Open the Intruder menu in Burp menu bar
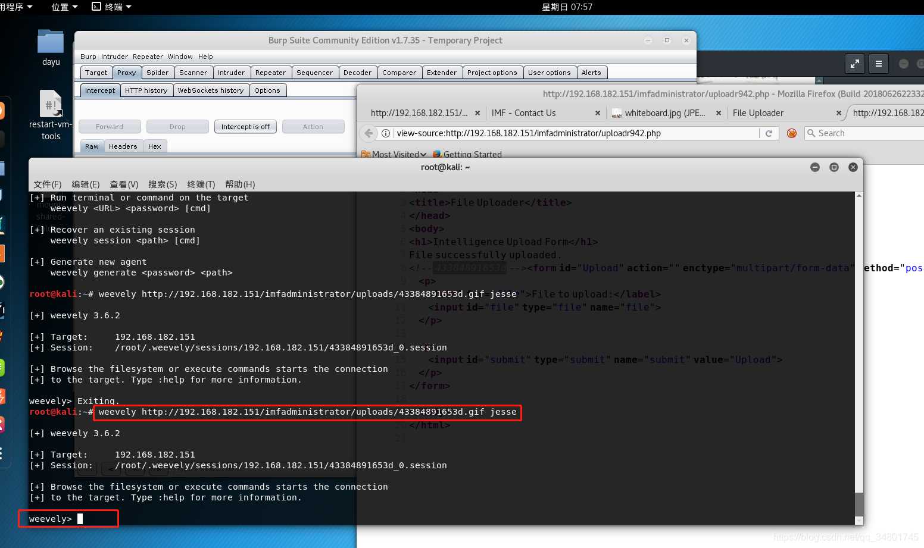The width and height of the screenshot is (924, 548). pos(114,57)
